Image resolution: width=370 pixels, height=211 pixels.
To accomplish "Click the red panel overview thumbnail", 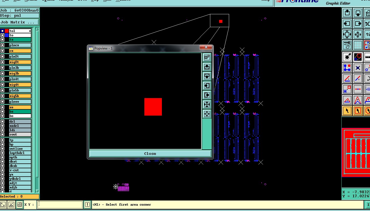I will (x=356, y=152).
